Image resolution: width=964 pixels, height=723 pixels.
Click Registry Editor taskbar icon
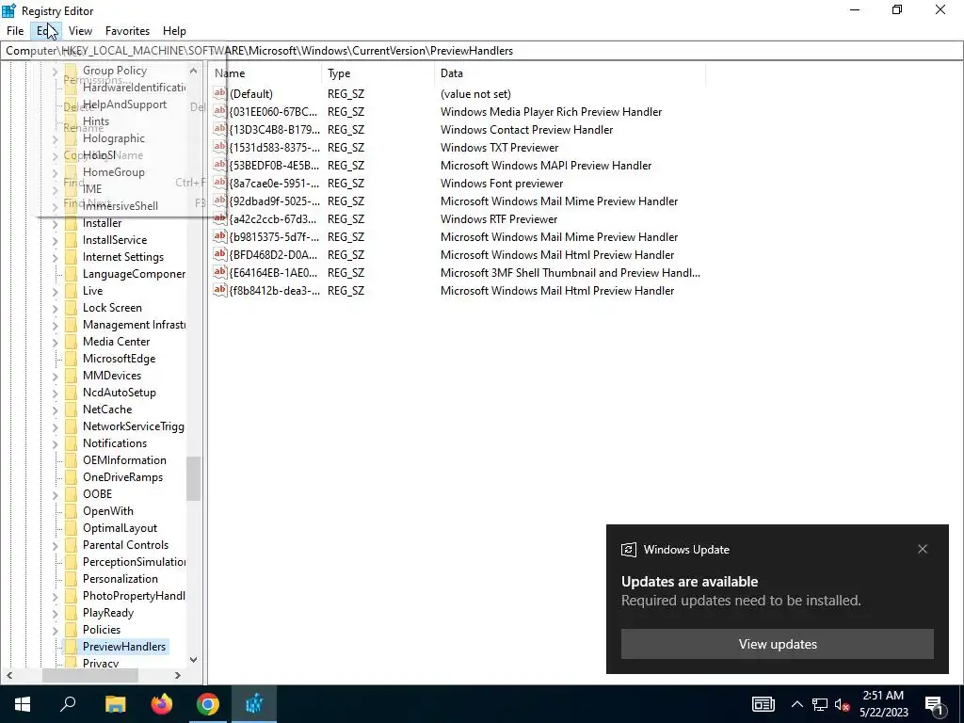click(x=254, y=704)
